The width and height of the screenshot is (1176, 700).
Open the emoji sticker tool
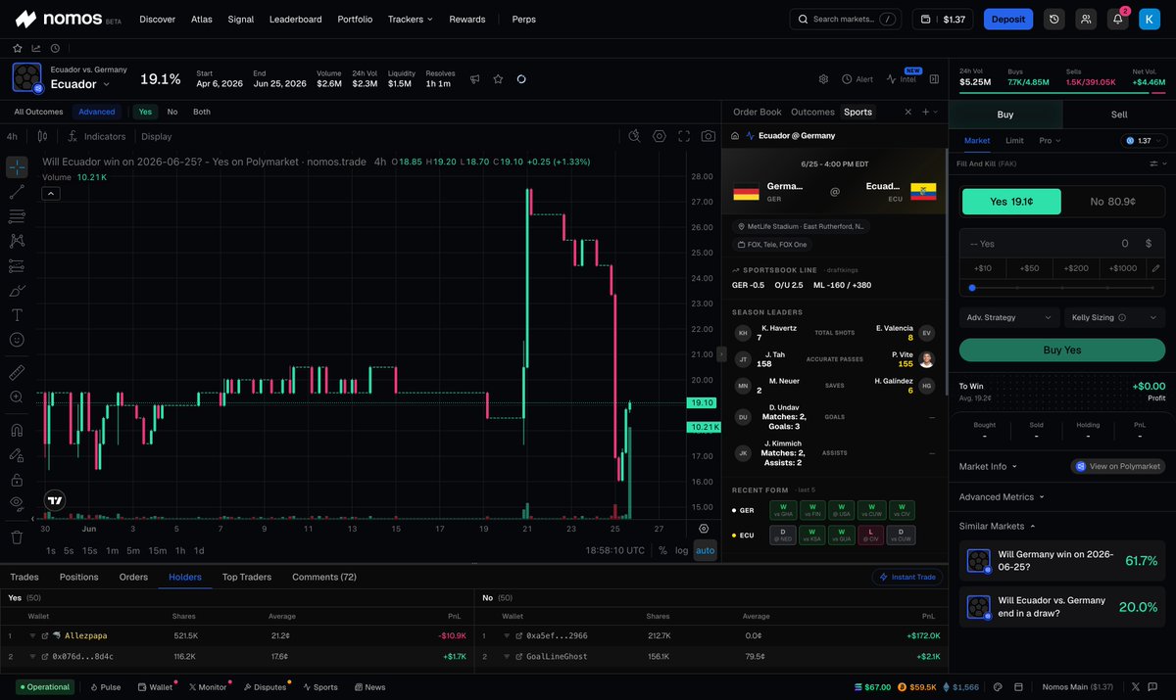[17, 340]
